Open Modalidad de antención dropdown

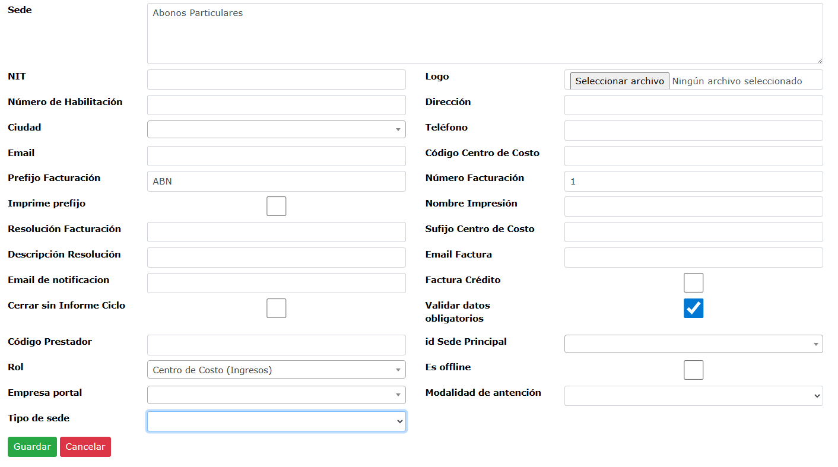[x=693, y=396]
